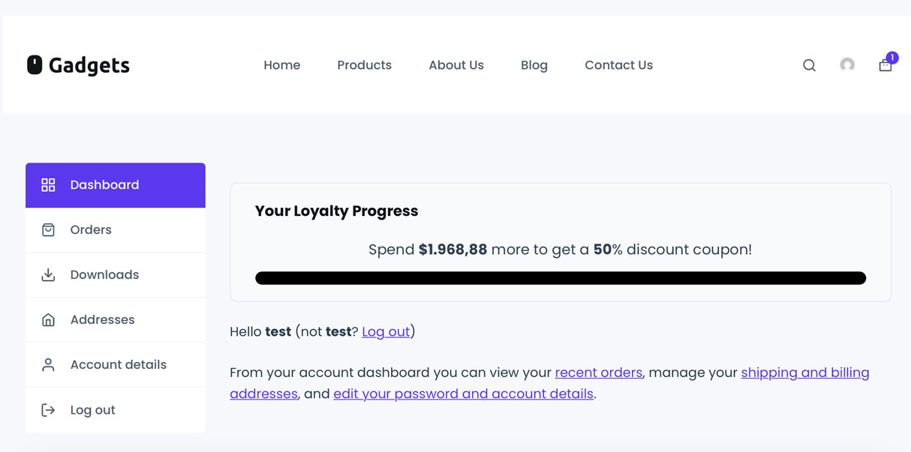Click the Account details person icon
The width and height of the screenshot is (911, 452).
(x=48, y=365)
